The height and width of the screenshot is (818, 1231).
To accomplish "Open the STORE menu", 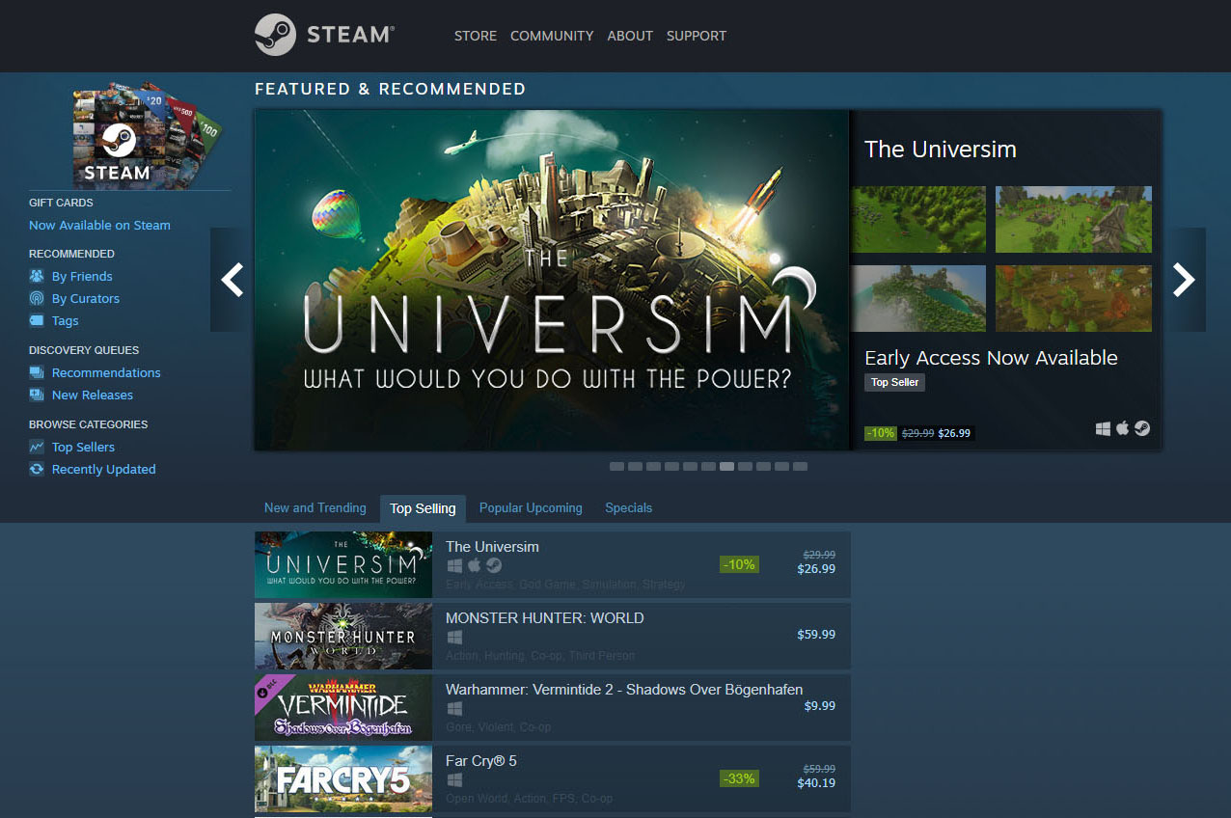I will (476, 36).
